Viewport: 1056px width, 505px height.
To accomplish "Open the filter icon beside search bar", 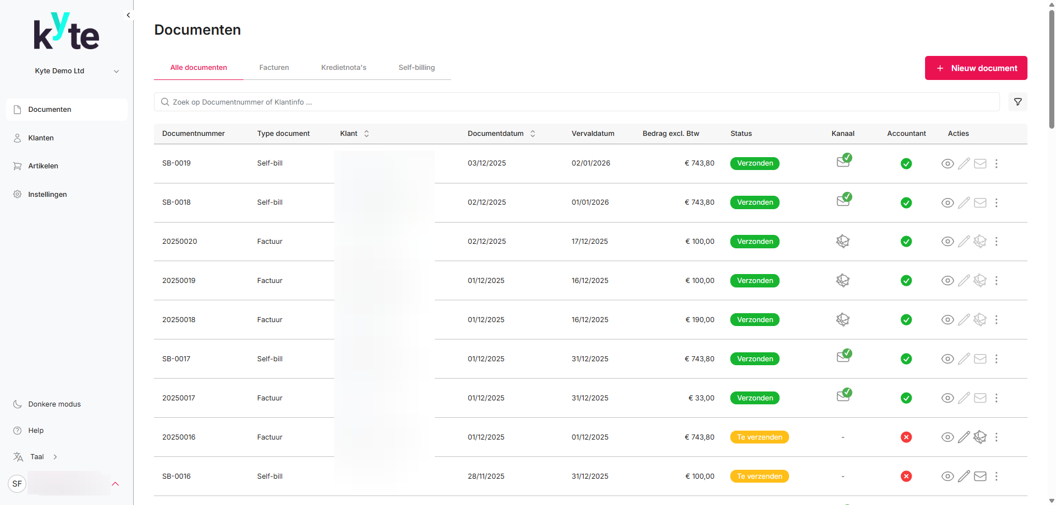I will point(1017,102).
